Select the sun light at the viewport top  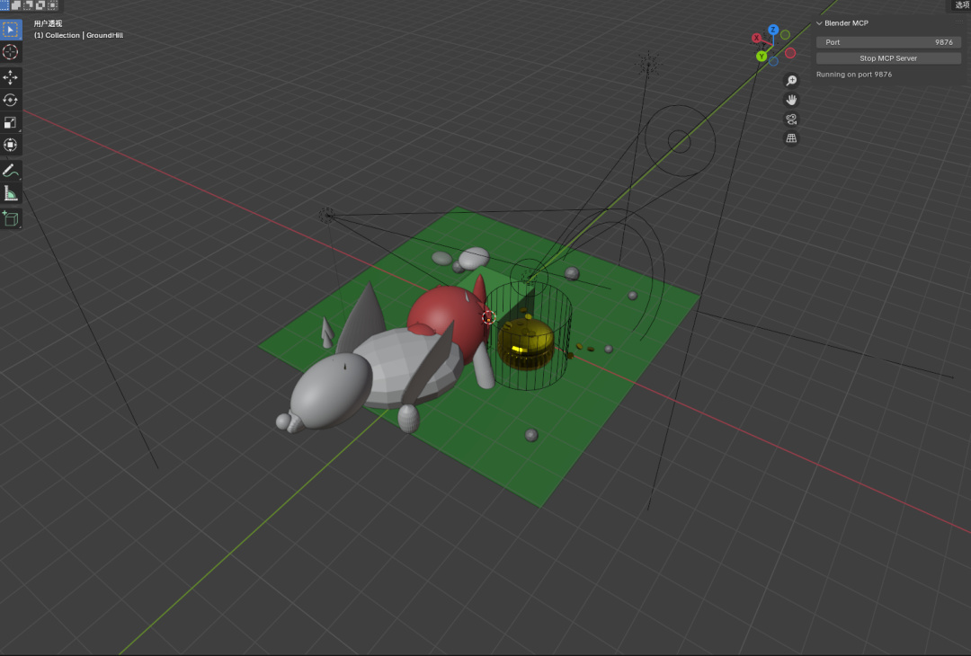pyautogui.click(x=648, y=63)
